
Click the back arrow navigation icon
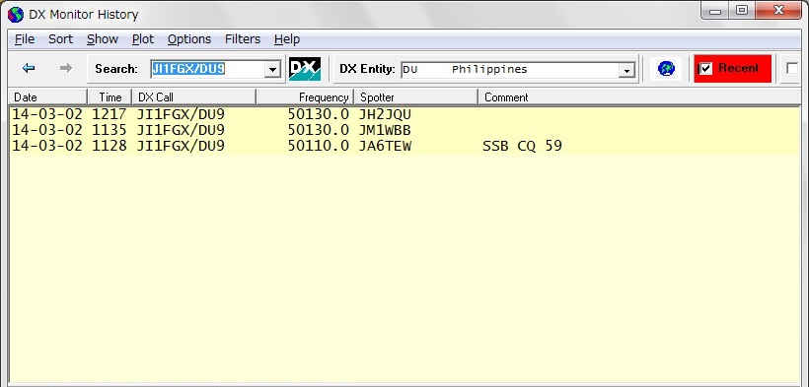pyautogui.click(x=29, y=68)
